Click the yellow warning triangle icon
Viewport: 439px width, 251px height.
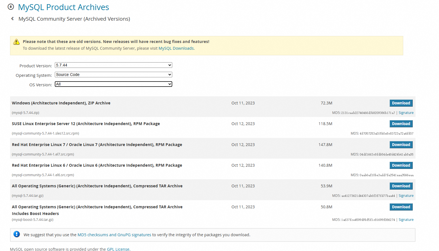click(x=16, y=42)
